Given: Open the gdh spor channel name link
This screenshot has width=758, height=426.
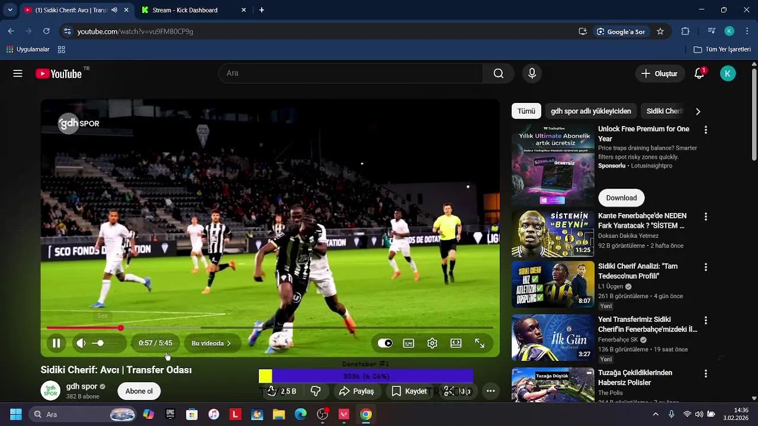Looking at the screenshot, I should (x=82, y=386).
